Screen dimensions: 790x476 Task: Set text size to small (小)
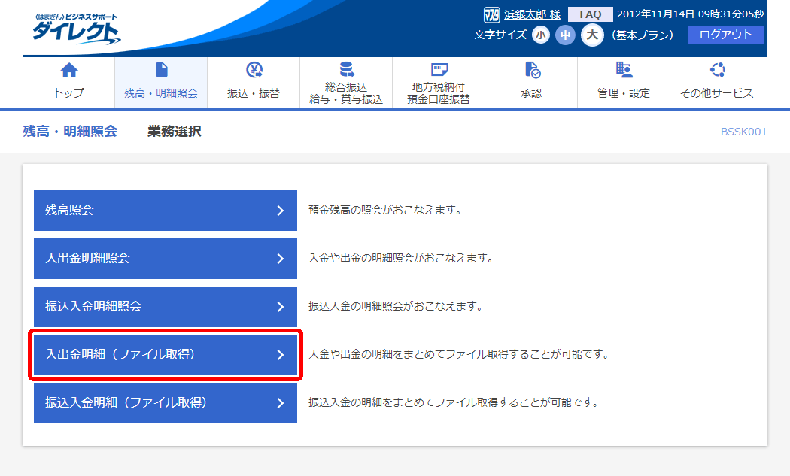tap(541, 35)
